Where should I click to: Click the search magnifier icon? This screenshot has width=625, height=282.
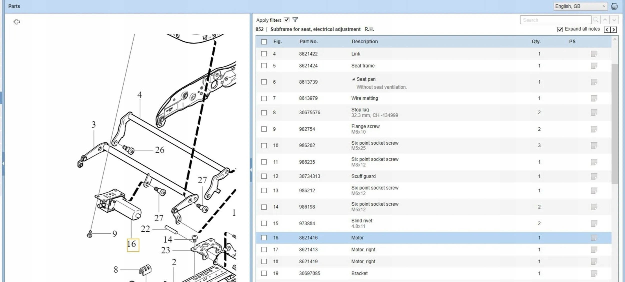tap(596, 20)
